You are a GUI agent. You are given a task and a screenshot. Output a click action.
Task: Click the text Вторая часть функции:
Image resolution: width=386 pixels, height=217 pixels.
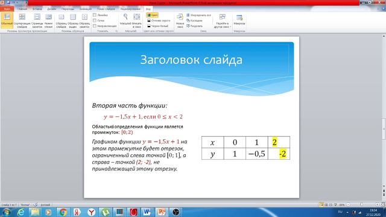click(130, 105)
